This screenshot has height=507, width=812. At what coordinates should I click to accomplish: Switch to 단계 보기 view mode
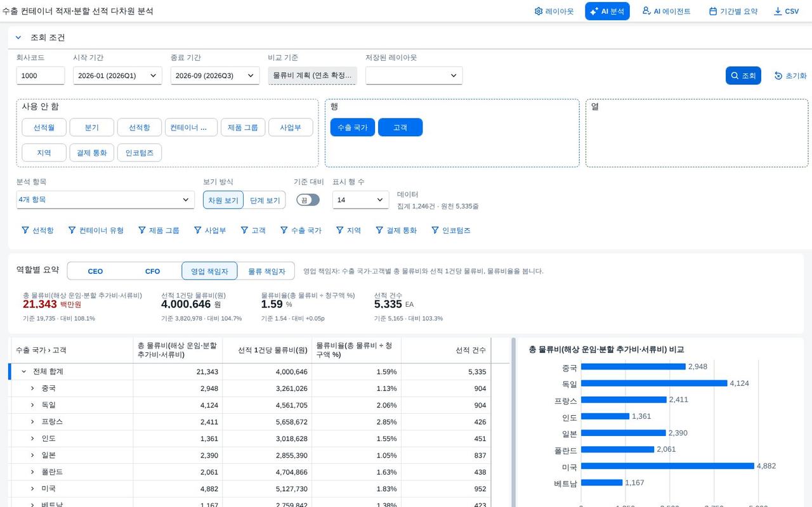(265, 200)
